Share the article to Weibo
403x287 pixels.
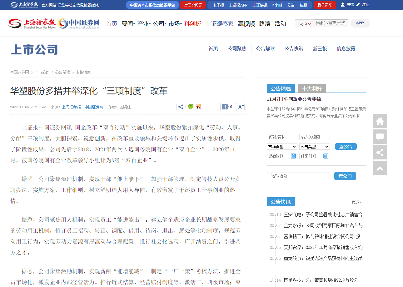click(198, 107)
